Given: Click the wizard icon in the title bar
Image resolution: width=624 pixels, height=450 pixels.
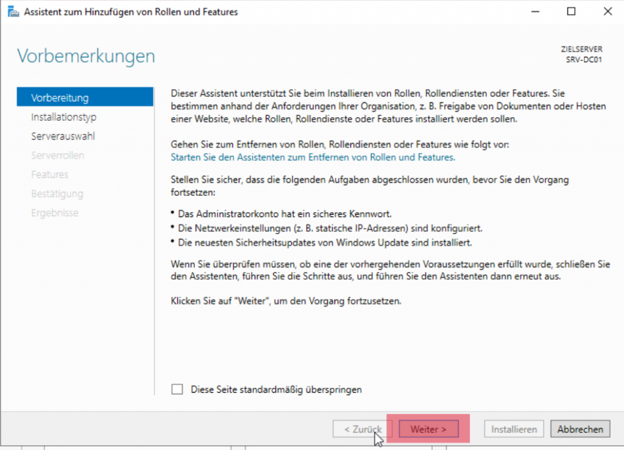Looking at the screenshot, I should click(x=12, y=12).
